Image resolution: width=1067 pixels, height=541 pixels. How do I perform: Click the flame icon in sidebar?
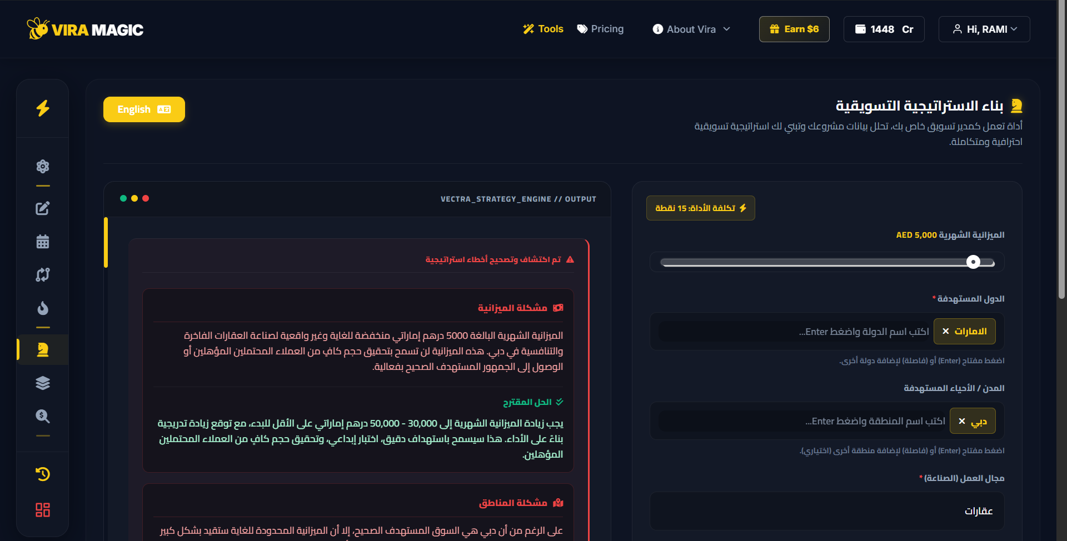click(x=43, y=308)
